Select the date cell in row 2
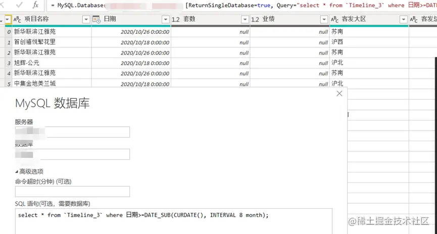 131,53
